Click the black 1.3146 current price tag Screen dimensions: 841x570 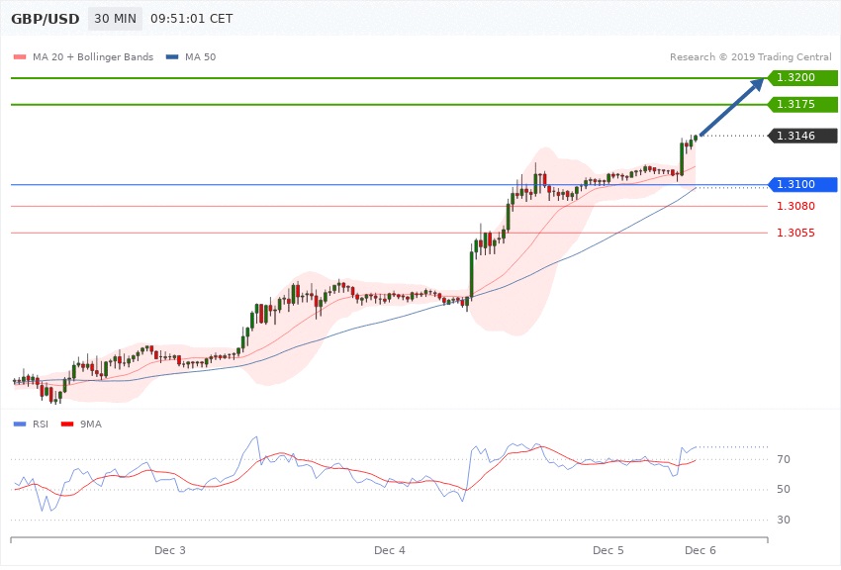point(802,136)
